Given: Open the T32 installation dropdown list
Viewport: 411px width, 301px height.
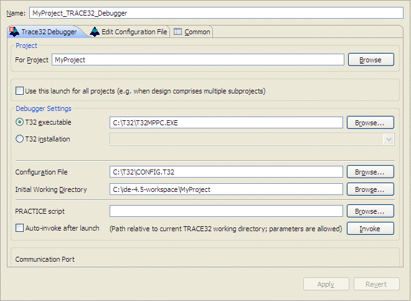Looking at the screenshot, I should point(389,140).
